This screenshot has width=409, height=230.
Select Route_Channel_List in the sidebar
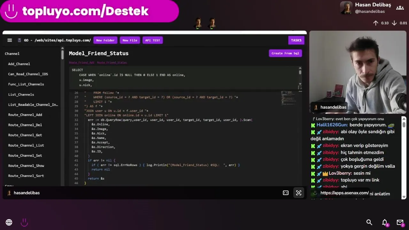point(26,145)
